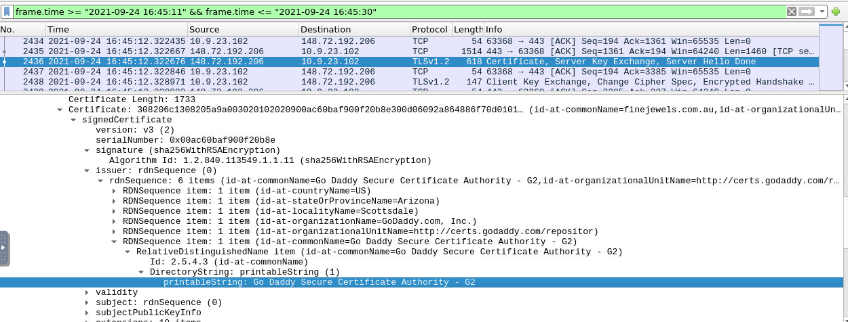Image resolution: width=848 pixels, height=322 pixels.
Task: Select packet 2435 with Len=1460
Action: (x=410, y=51)
